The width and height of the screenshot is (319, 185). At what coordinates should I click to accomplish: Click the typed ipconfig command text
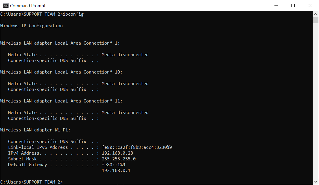click(x=73, y=14)
